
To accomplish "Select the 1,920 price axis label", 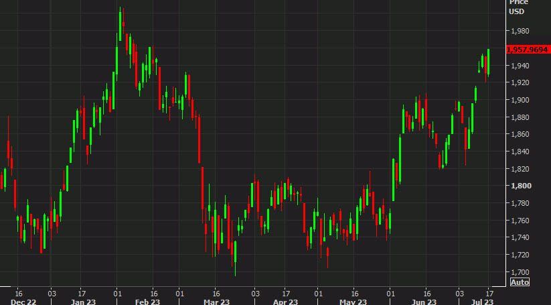I will (x=520, y=82).
